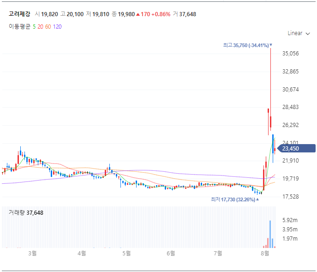Screen dimensions: 317x272
Task: Click the 5.92m volume axis label
Action: [x=290, y=220]
